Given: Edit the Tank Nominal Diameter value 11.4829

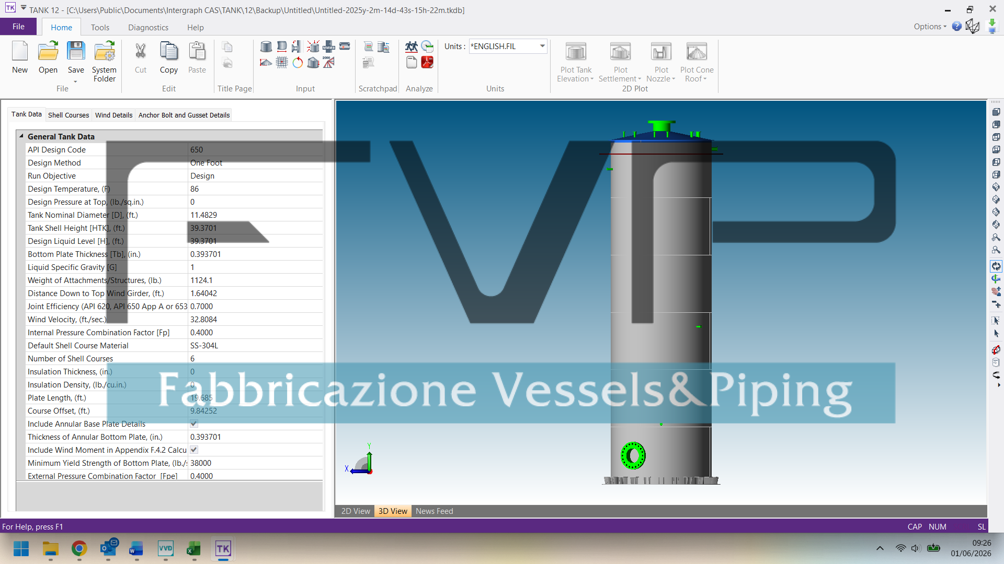Looking at the screenshot, I should pos(255,215).
